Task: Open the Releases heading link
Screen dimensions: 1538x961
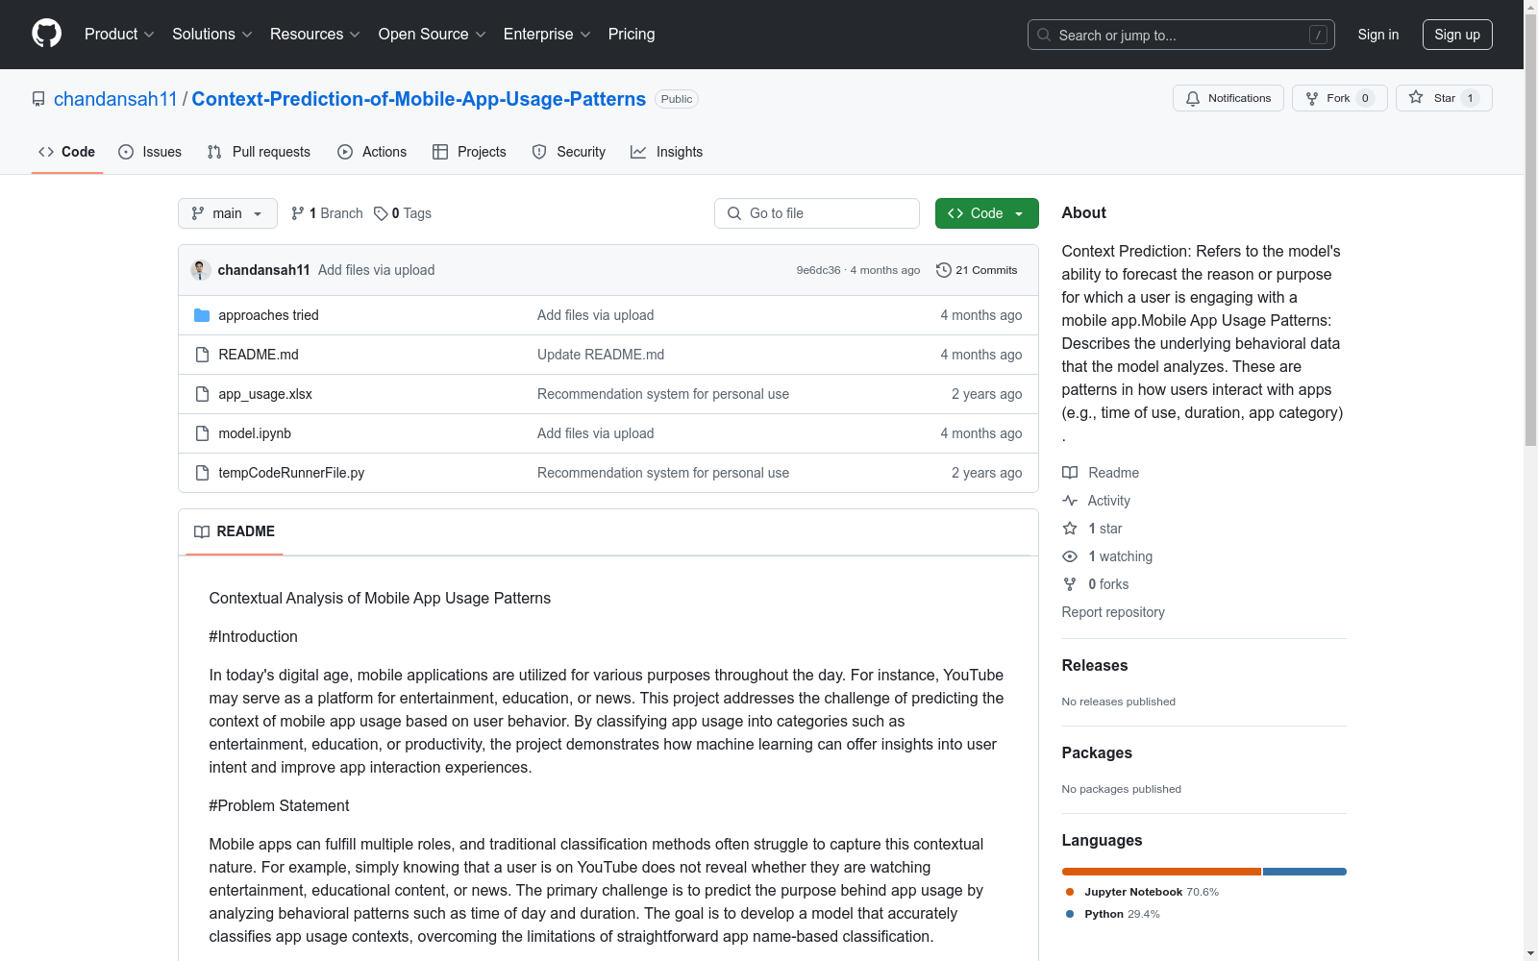Action: point(1095,665)
